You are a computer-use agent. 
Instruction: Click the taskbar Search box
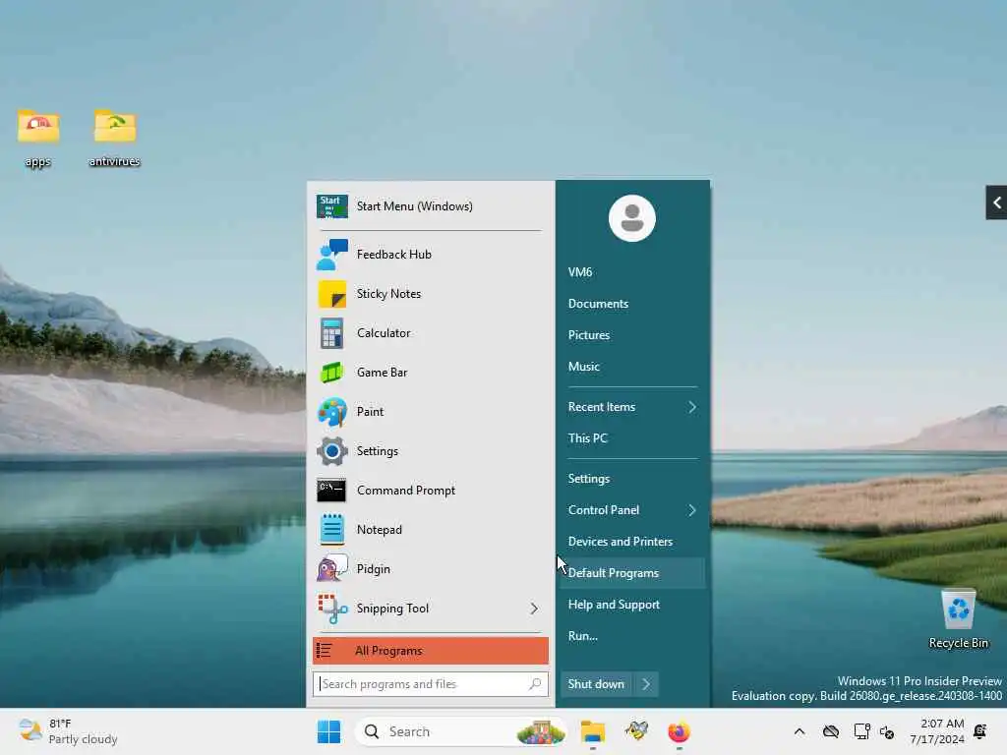pos(461,731)
